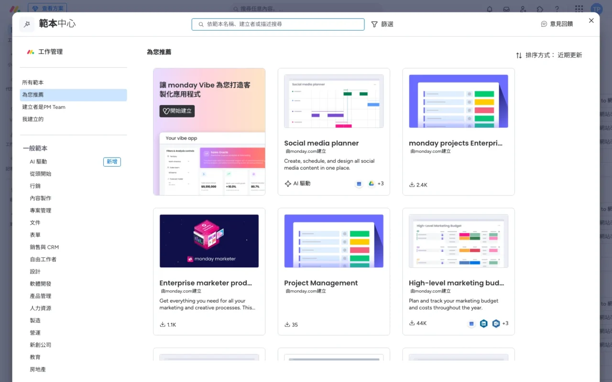This screenshot has height=382, width=612.
Task: Open the apps grid icon in background header
Action: (x=579, y=9)
